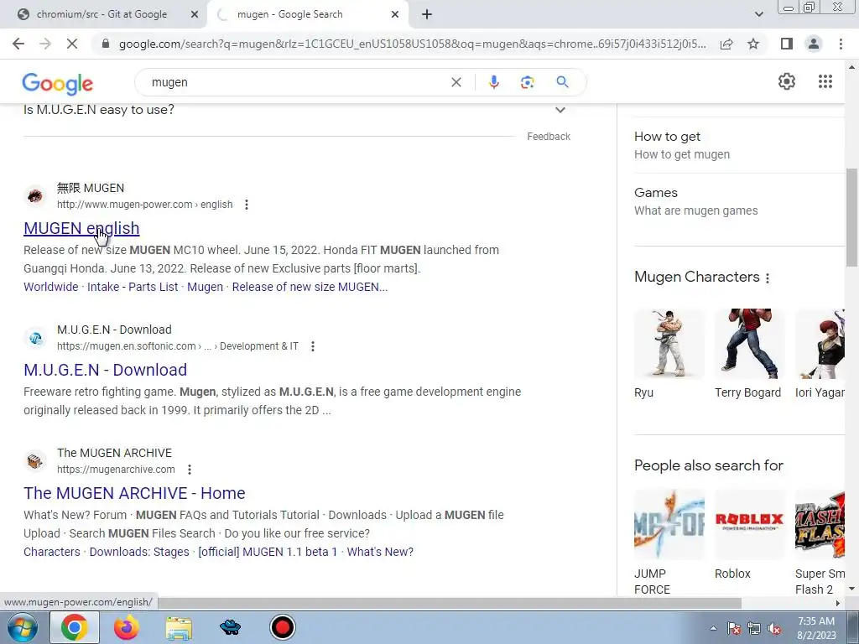Open the tab search dropdown arrow
Image resolution: width=859 pixels, height=644 pixels.
point(758,14)
